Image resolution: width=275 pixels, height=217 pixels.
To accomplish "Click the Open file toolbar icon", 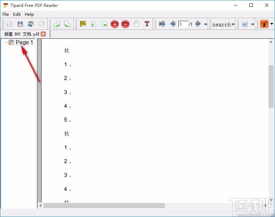I will [9, 24].
